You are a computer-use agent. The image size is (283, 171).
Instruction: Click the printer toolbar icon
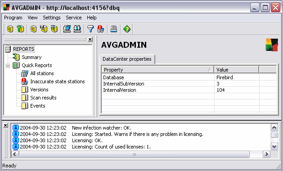pos(114,29)
